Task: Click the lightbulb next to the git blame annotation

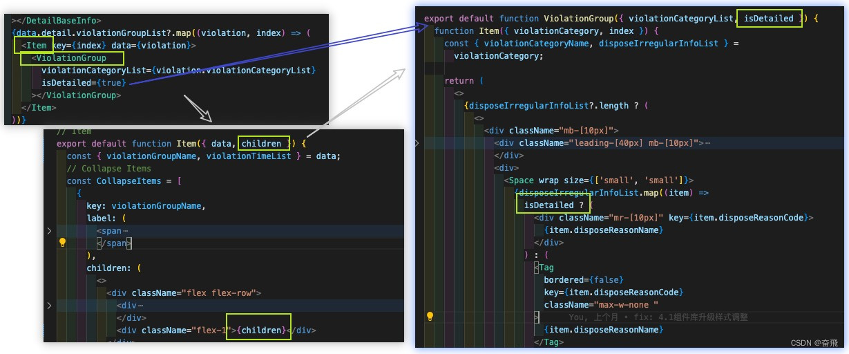Action: 430,317
